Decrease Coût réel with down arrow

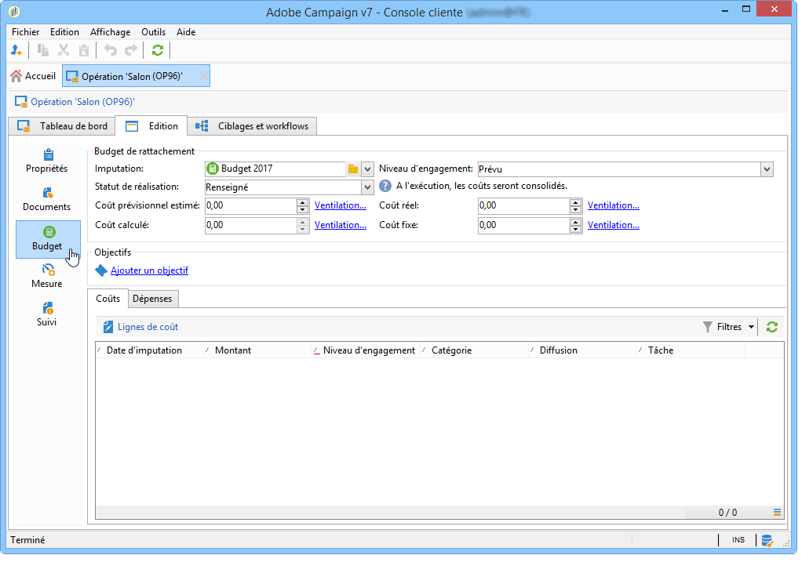point(576,210)
